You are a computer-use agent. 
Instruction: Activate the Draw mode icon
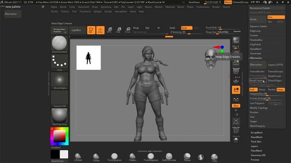click(x=100, y=30)
